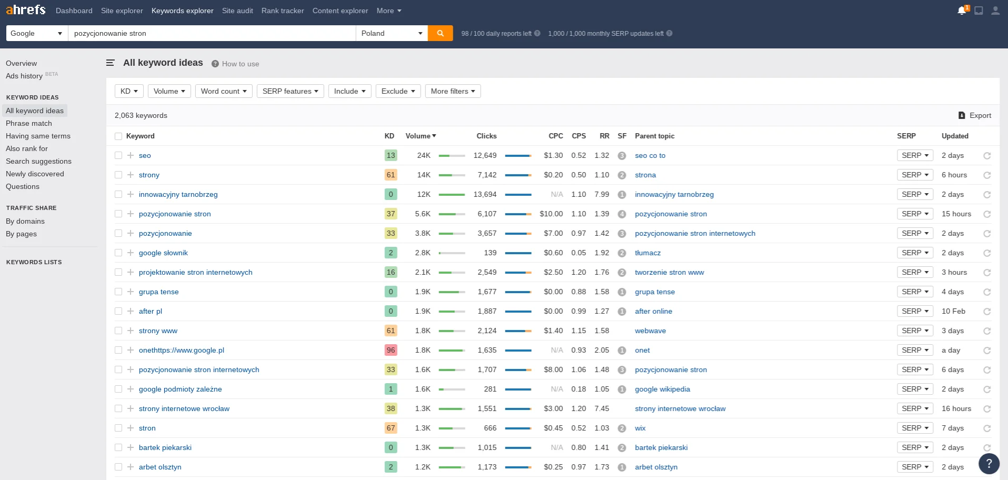Open Content explorer in top navigation
Image resolution: width=1008 pixels, height=480 pixels.
[340, 11]
